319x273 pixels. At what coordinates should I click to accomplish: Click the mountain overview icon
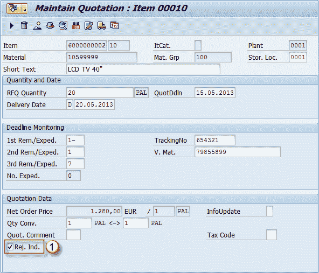(37, 26)
